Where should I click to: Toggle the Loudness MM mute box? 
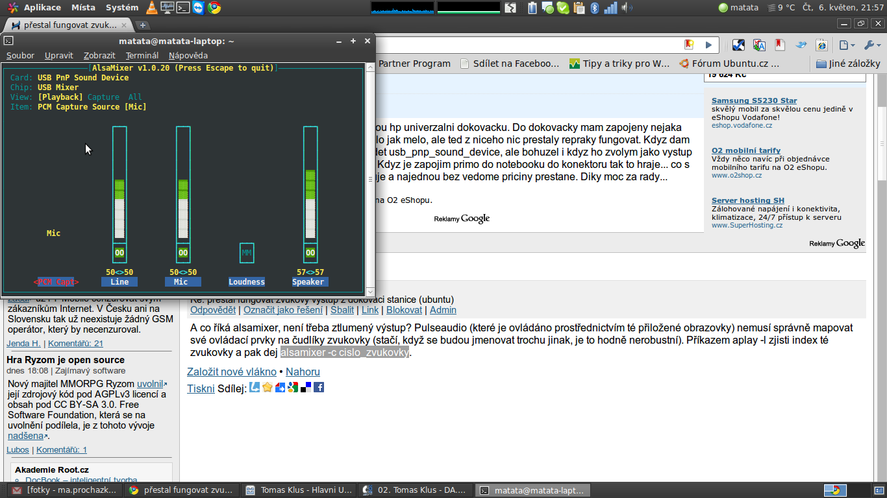pyautogui.click(x=247, y=253)
